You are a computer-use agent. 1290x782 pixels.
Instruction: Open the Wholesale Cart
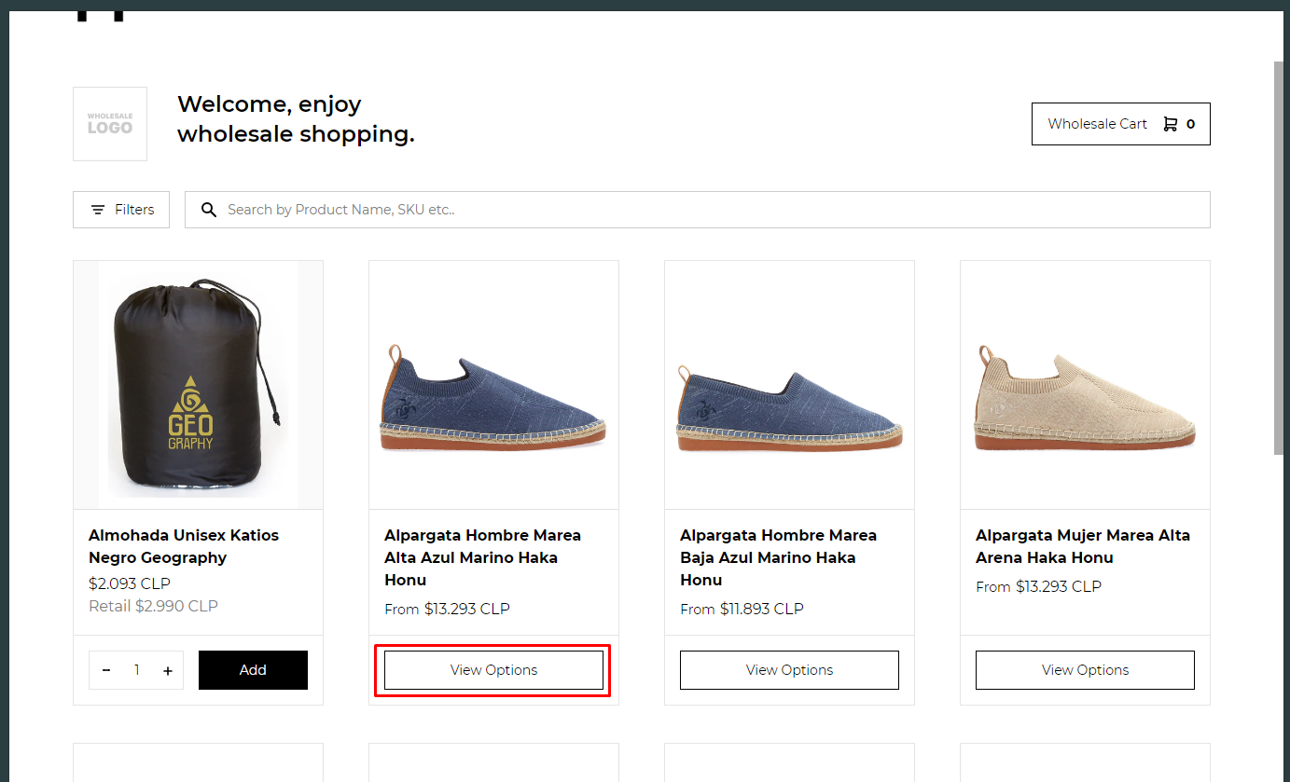pos(1119,124)
